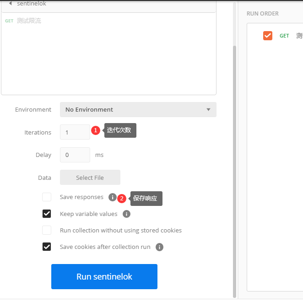
Task: Uncheck the orange GET request in Run Order
Action: point(268,36)
